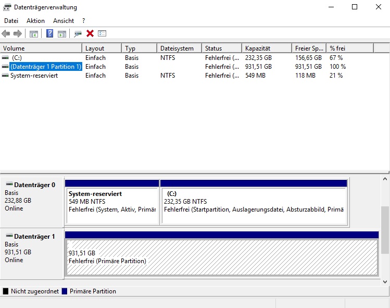Viewport: 390px width, 308px height.
Task: Open the Aktion menu
Action: click(x=35, y=21)
